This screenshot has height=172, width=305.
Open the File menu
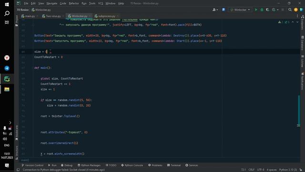pyautogui.click(x=26, y=3)
